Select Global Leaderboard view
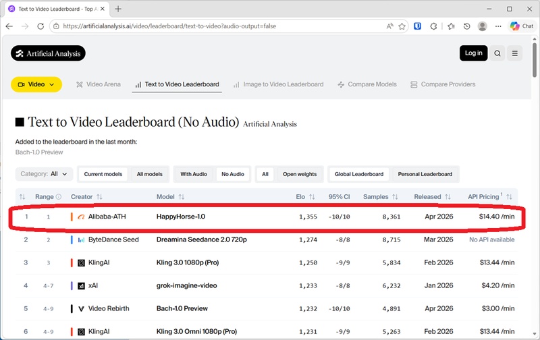Screen dimensions: 540x340 pos(359,174)
